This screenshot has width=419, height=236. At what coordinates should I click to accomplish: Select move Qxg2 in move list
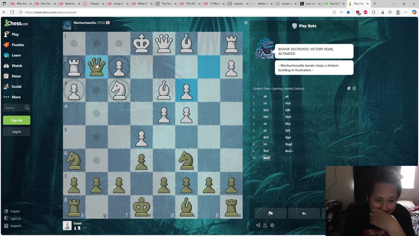(289, 144)
